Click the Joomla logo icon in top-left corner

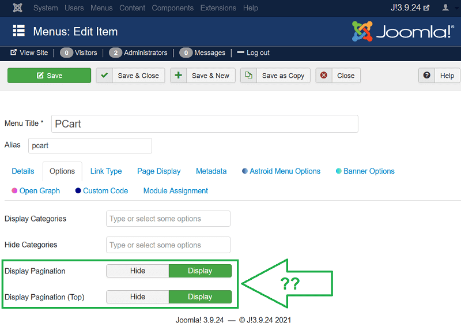18,8
